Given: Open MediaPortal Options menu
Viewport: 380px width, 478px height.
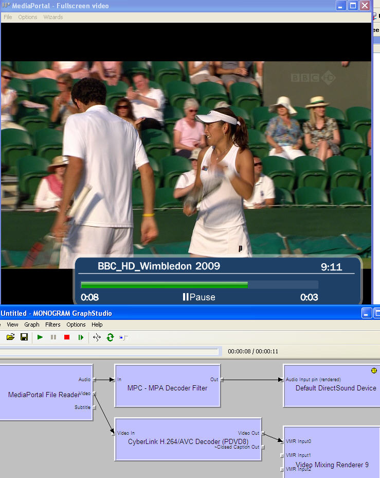Looking at the screenshot, I should pos(28,17).
